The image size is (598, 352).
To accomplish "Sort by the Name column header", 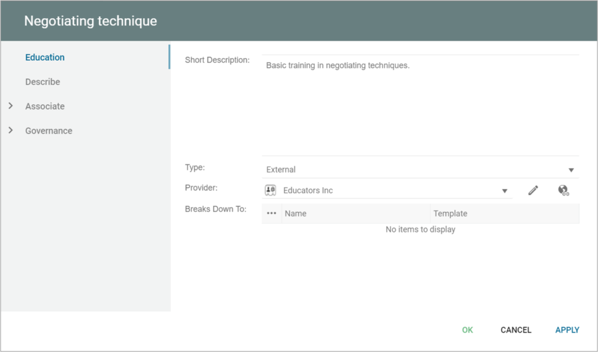I will 295,213.
